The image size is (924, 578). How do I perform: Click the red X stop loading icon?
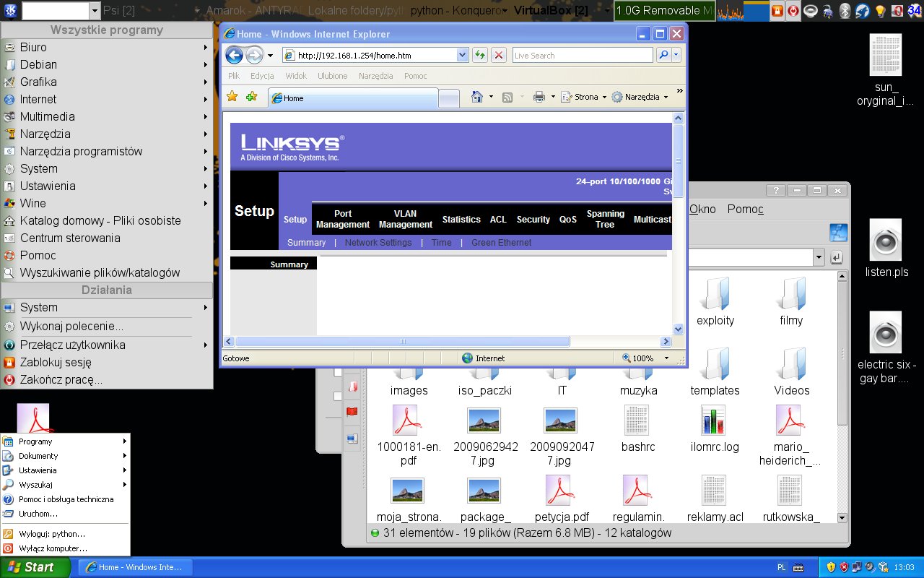coord(498,55)
